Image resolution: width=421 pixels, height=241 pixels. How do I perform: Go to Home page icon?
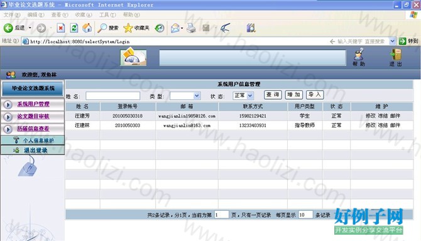click(x=87, y=28)
